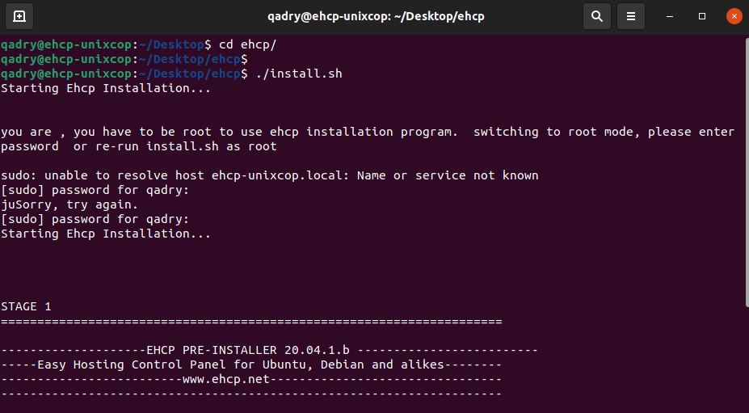Open the www.ehcp.net link

pos(226,380)
